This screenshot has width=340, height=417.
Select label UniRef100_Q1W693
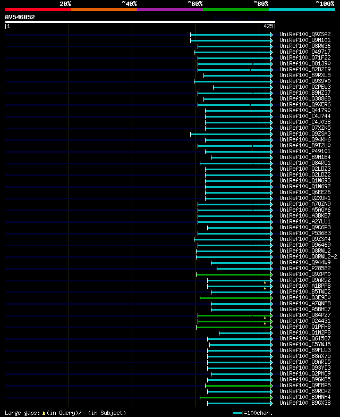tap(305, 181)
